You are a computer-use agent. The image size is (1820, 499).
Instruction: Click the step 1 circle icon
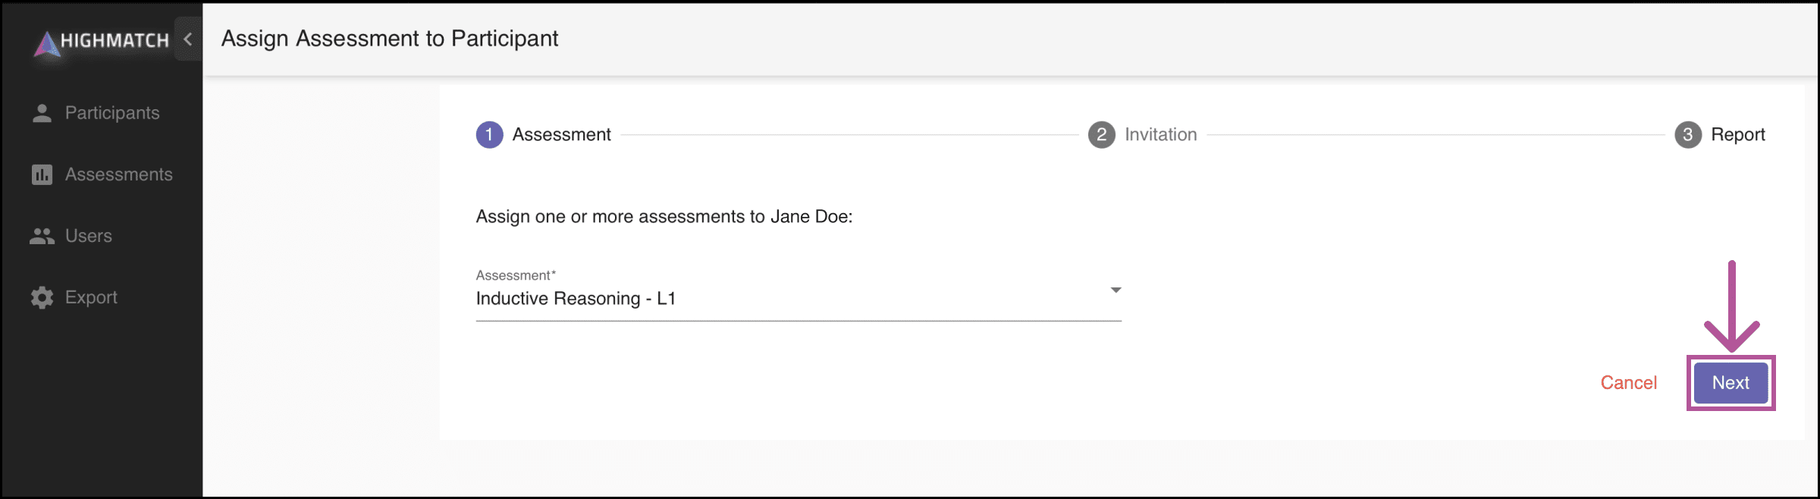point(489,135)
